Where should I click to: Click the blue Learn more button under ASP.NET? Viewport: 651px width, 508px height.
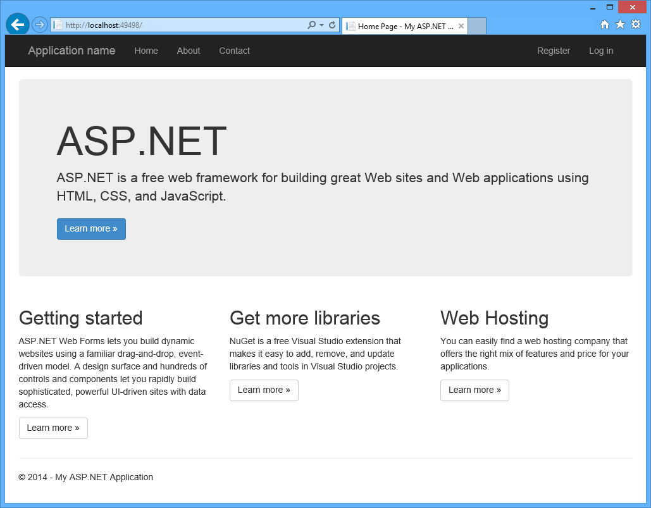tap(91, 228)
